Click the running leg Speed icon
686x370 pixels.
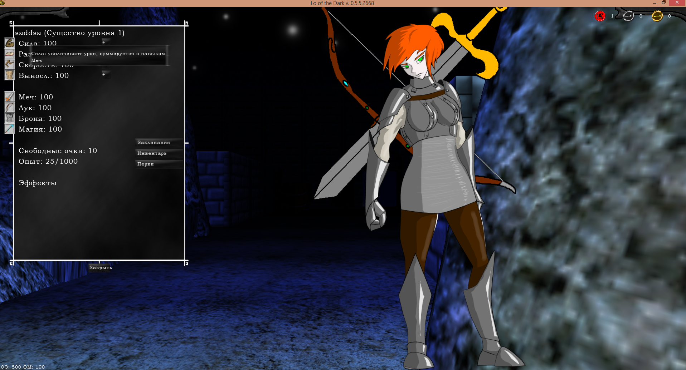tap(10, 64)
